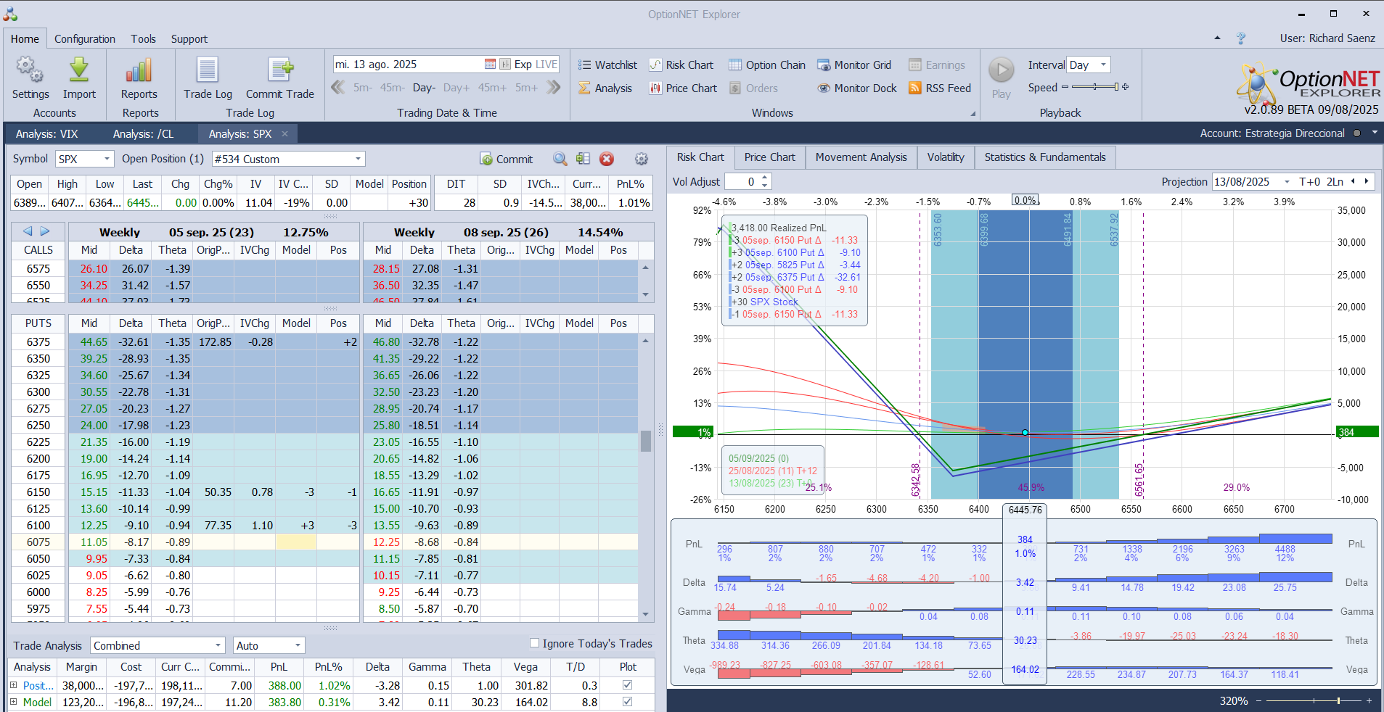1384x712 pixels.
Task: Enable Ignore Today's Trades checkbox
Action: pos(535,643)
